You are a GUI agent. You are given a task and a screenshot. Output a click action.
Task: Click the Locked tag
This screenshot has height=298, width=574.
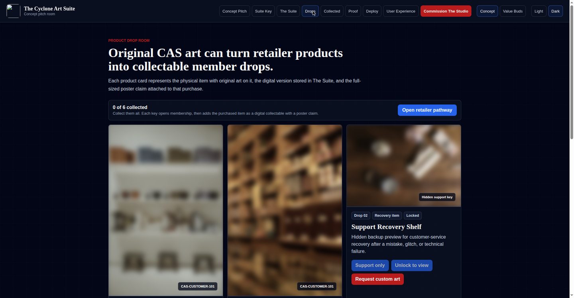pyautogui.click(x=413, y=216)
